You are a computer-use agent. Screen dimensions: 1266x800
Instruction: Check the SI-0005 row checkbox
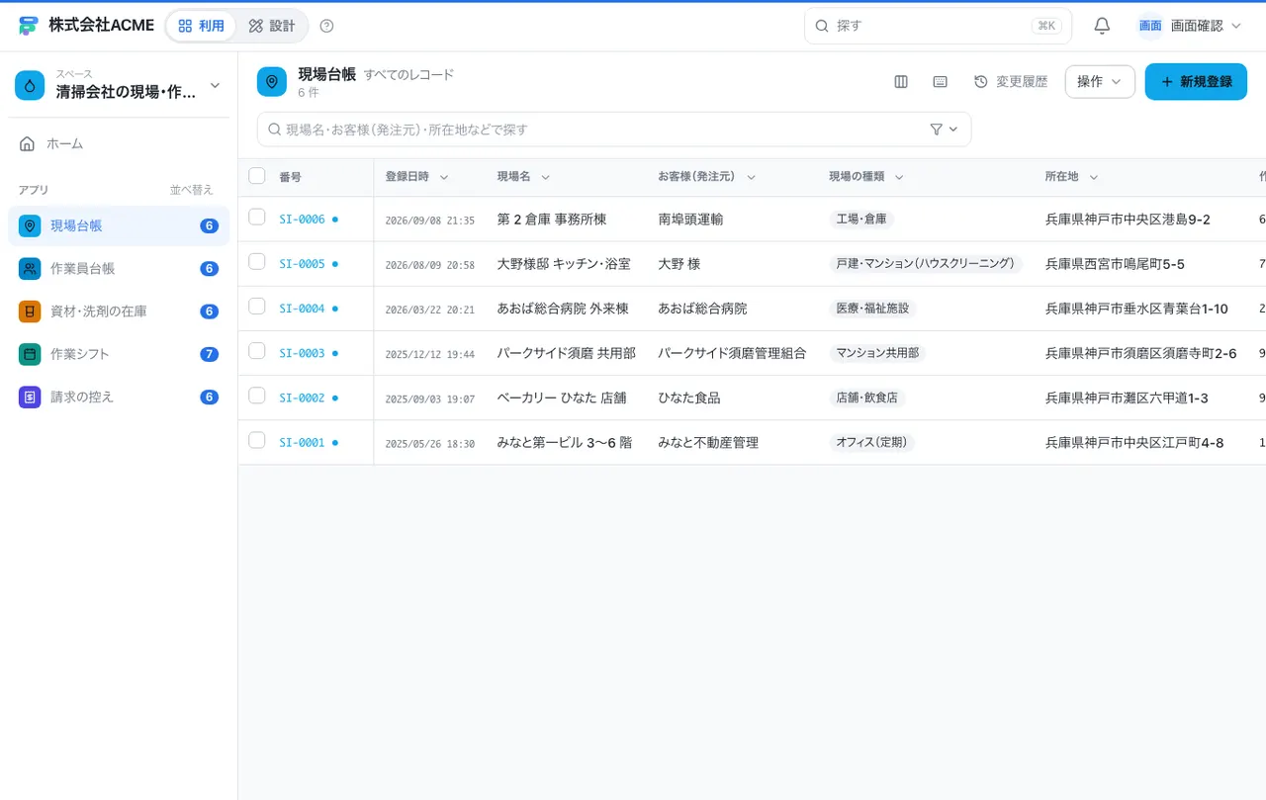click(x=257, y=261)
